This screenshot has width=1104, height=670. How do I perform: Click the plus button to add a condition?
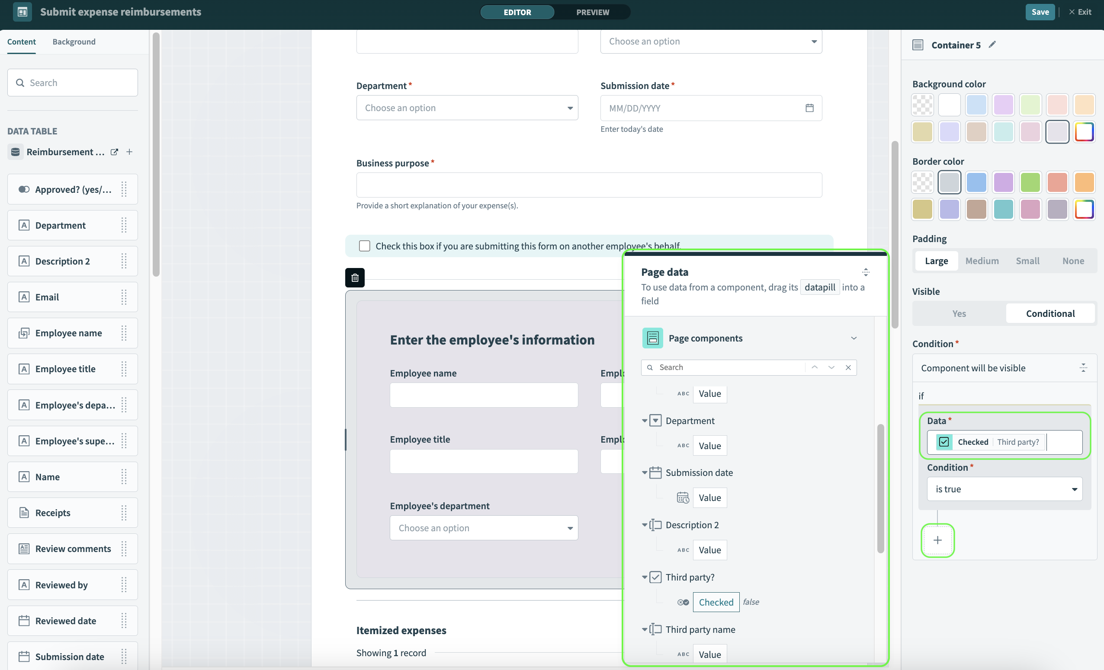(937, 540)
